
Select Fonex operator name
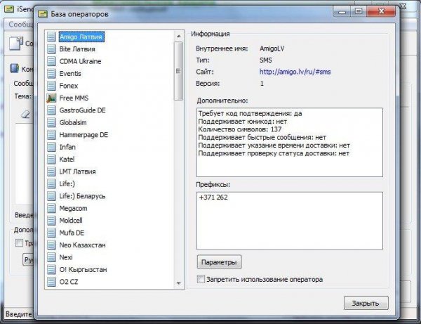[x=69, y=86]
